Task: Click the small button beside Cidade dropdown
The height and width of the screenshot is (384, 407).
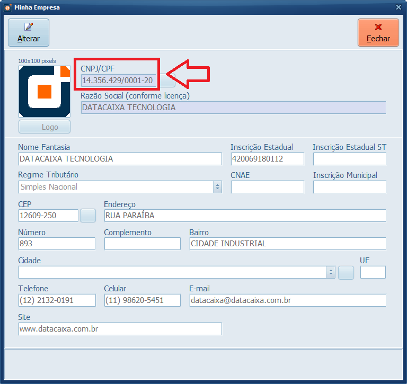Action: [x=346, y=272]
